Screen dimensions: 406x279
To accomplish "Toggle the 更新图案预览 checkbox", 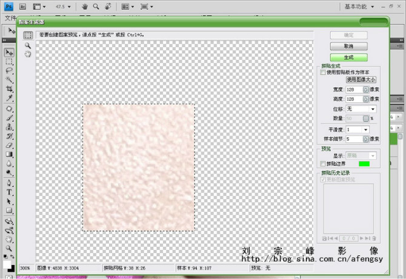I will [x=323, y=179].
